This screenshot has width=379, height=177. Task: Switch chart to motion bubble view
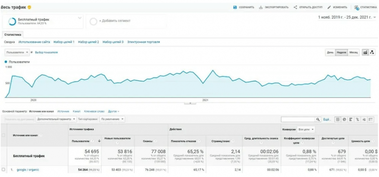pos(372,52)
